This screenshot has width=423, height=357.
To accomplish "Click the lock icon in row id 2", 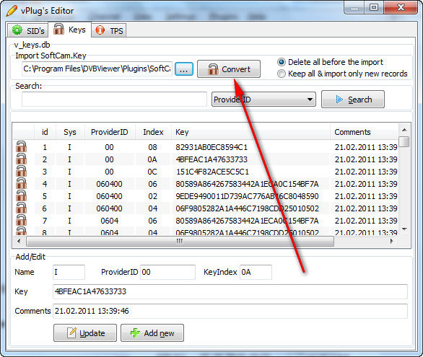I will [x=22, y=159].
